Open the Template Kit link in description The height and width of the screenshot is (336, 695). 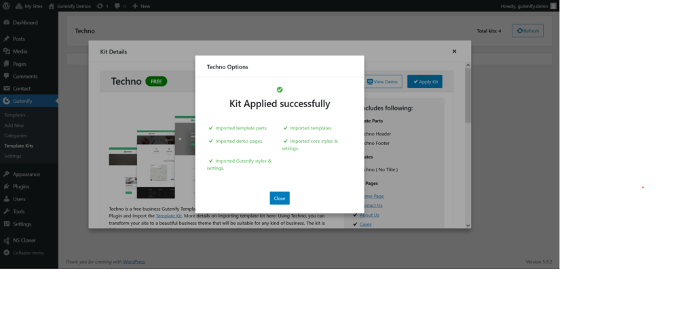168,215
